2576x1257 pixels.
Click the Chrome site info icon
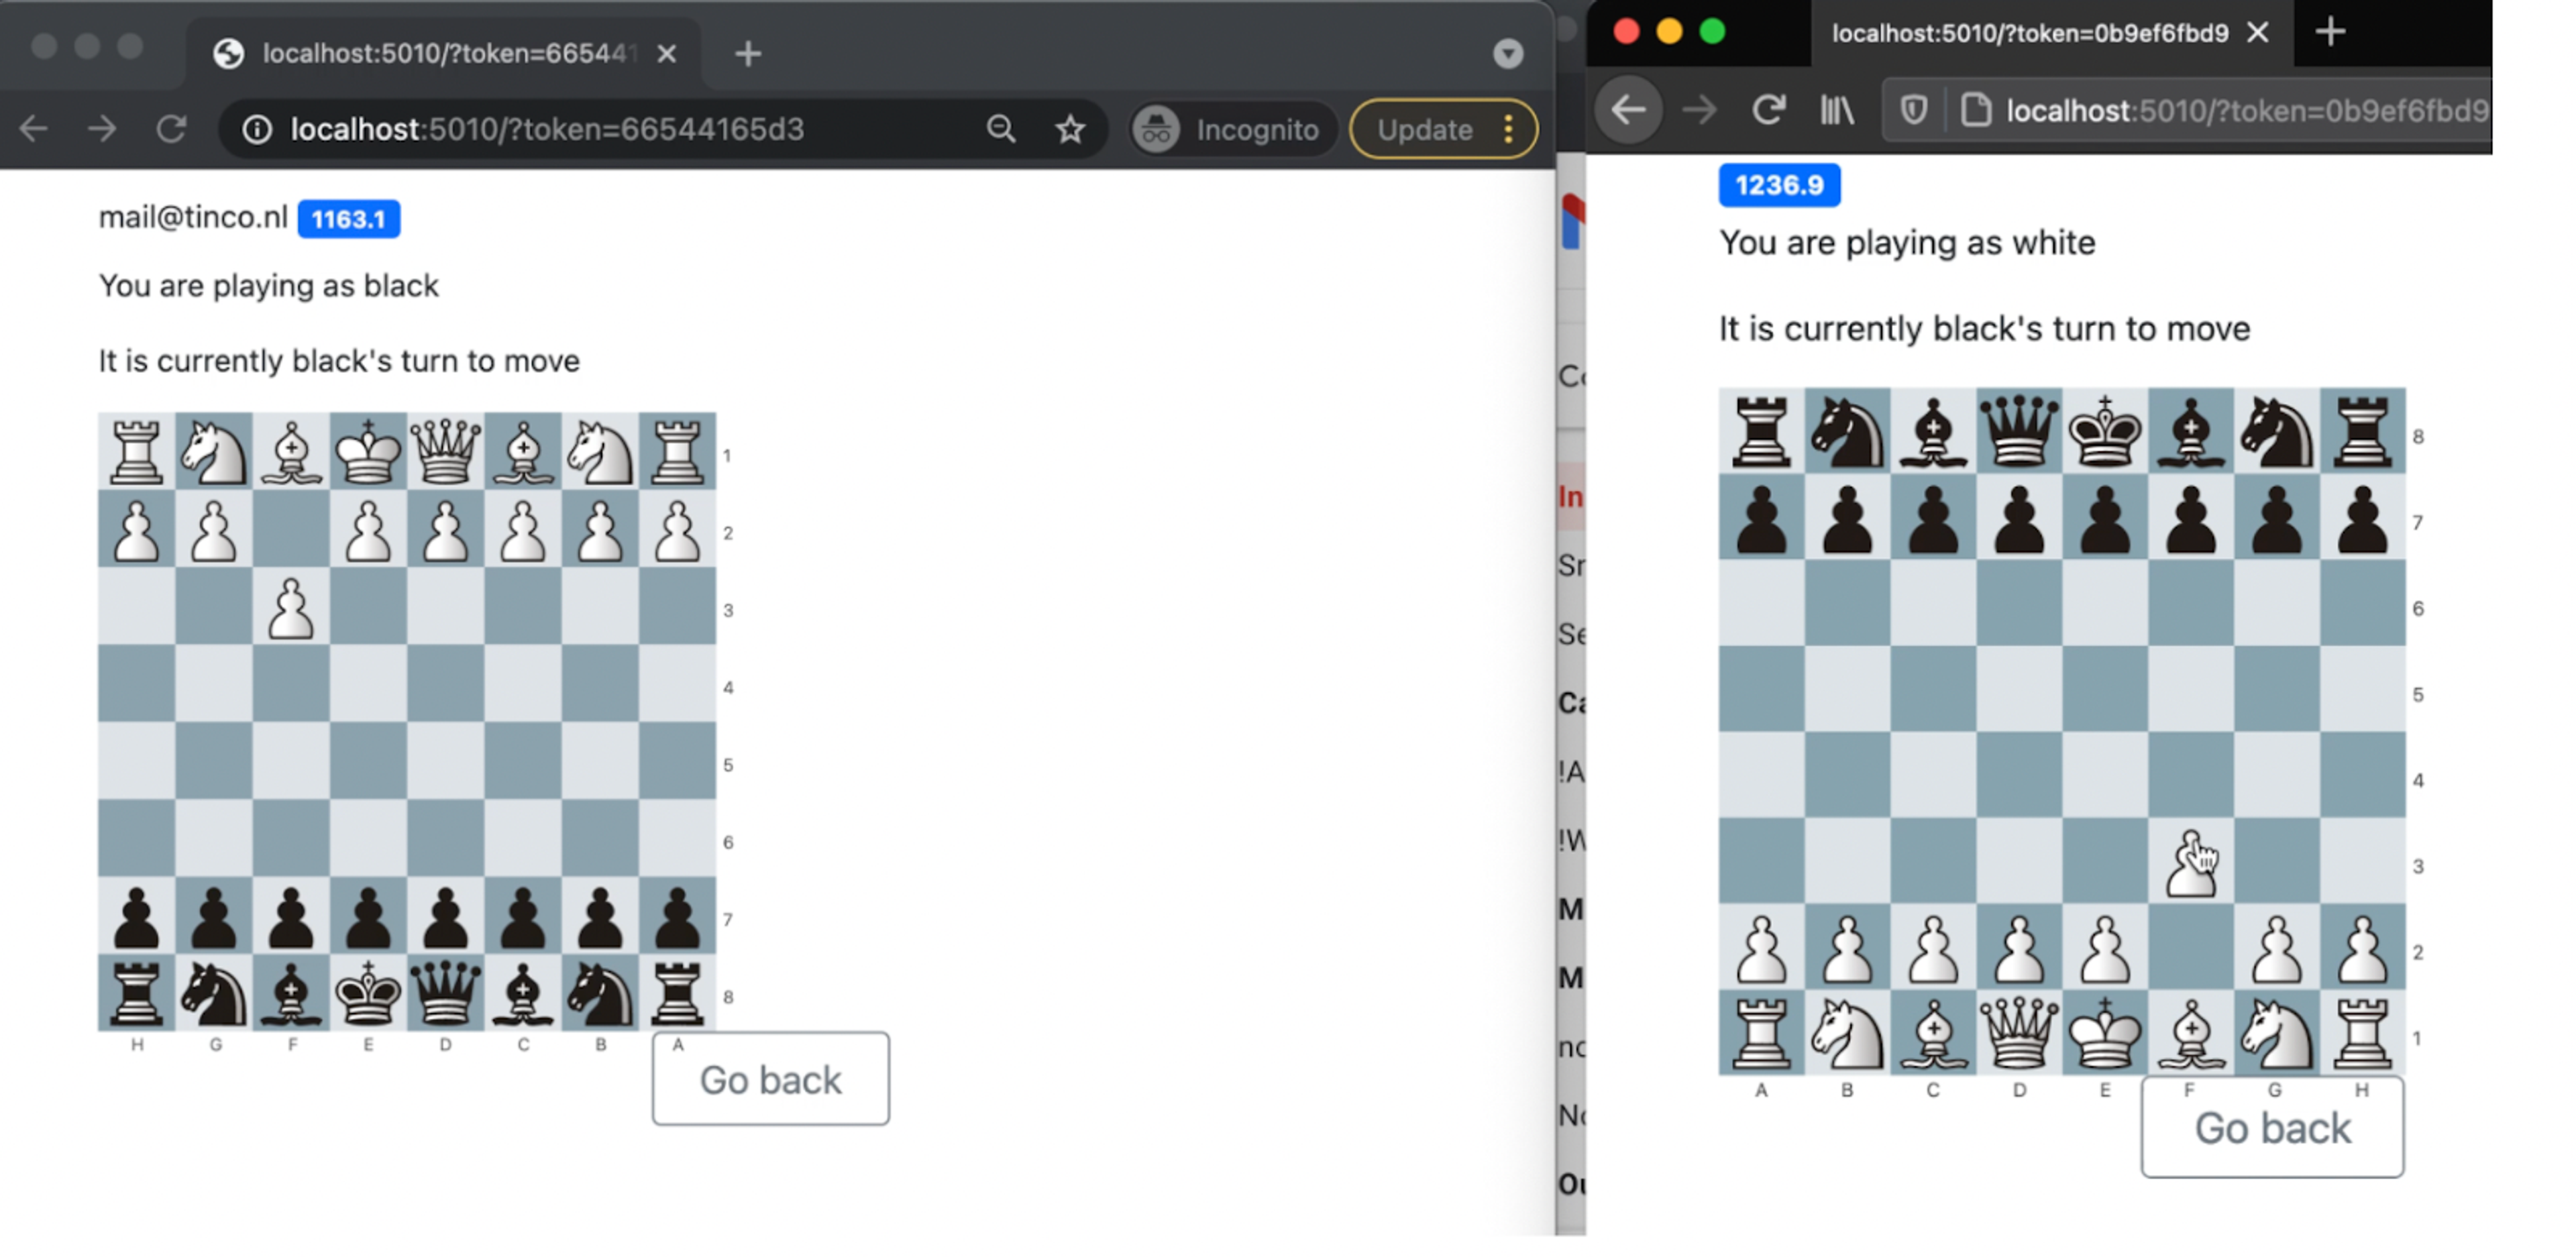pyautogui.click(x=257, y=129)
